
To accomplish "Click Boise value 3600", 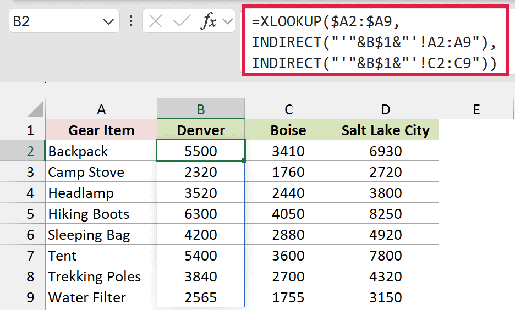I will coord(288,255).
